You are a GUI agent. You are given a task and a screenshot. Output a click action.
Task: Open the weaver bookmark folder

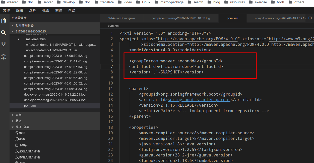click(9, 2)
